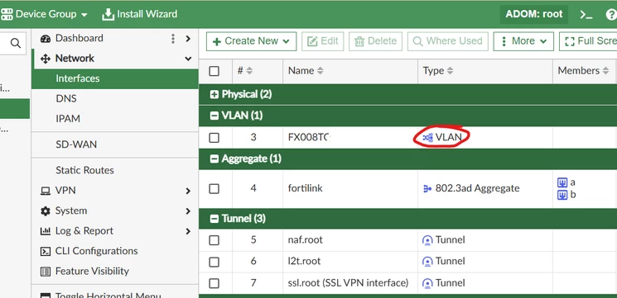The image size is (617, 298).
Task: Collapse the Tunnel (3) group
Action: click(214, 219)
